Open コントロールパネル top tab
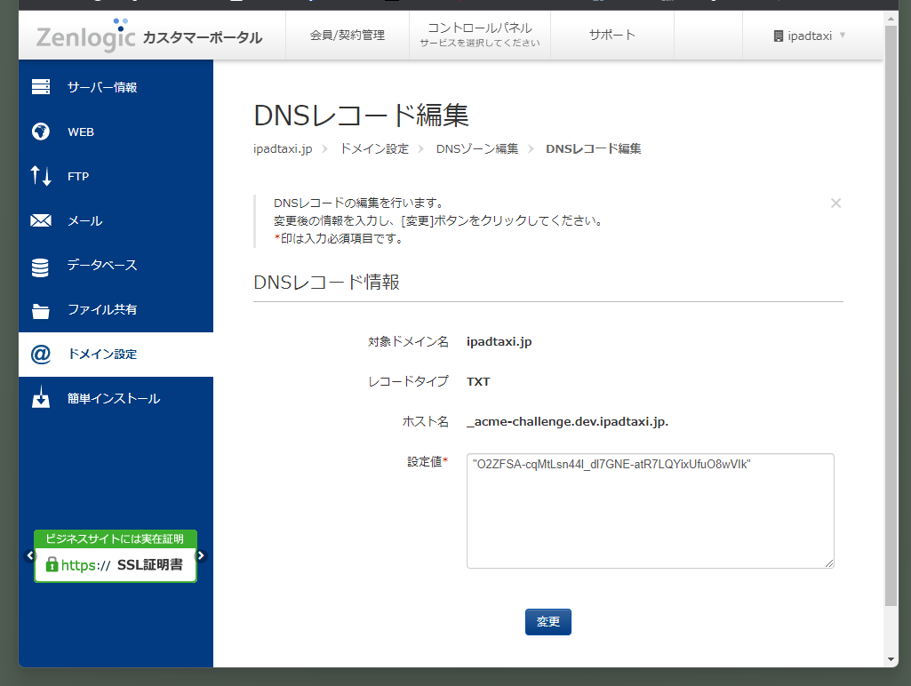This screenshot has width=911, height=686. [480, 36]
